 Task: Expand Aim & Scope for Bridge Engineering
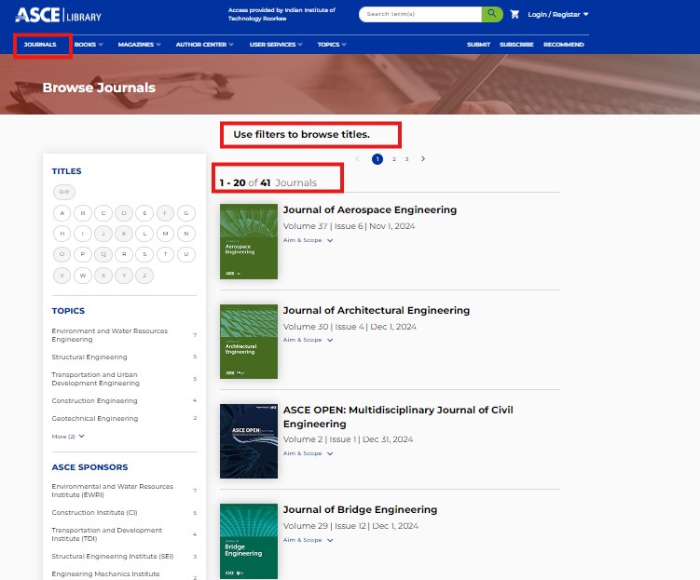(308, 540)
